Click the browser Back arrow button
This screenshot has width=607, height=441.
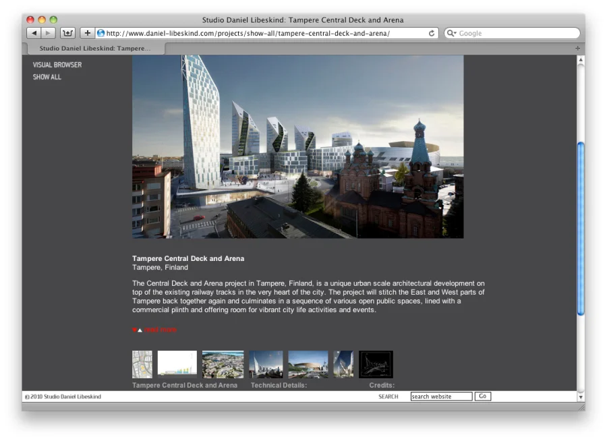(34, 33)
